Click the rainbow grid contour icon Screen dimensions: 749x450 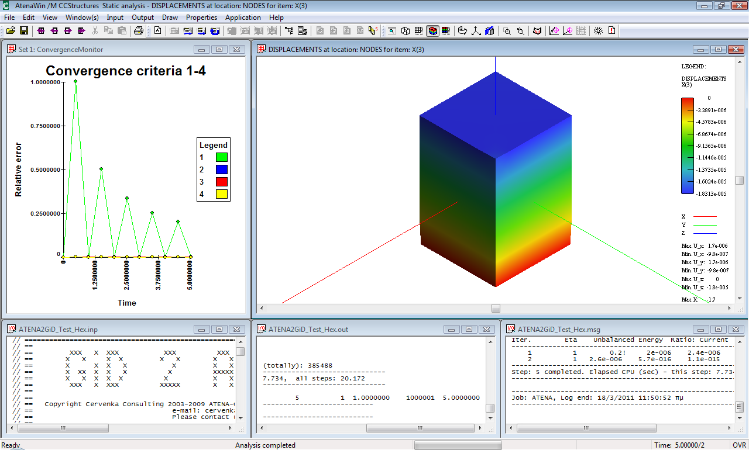446,30
